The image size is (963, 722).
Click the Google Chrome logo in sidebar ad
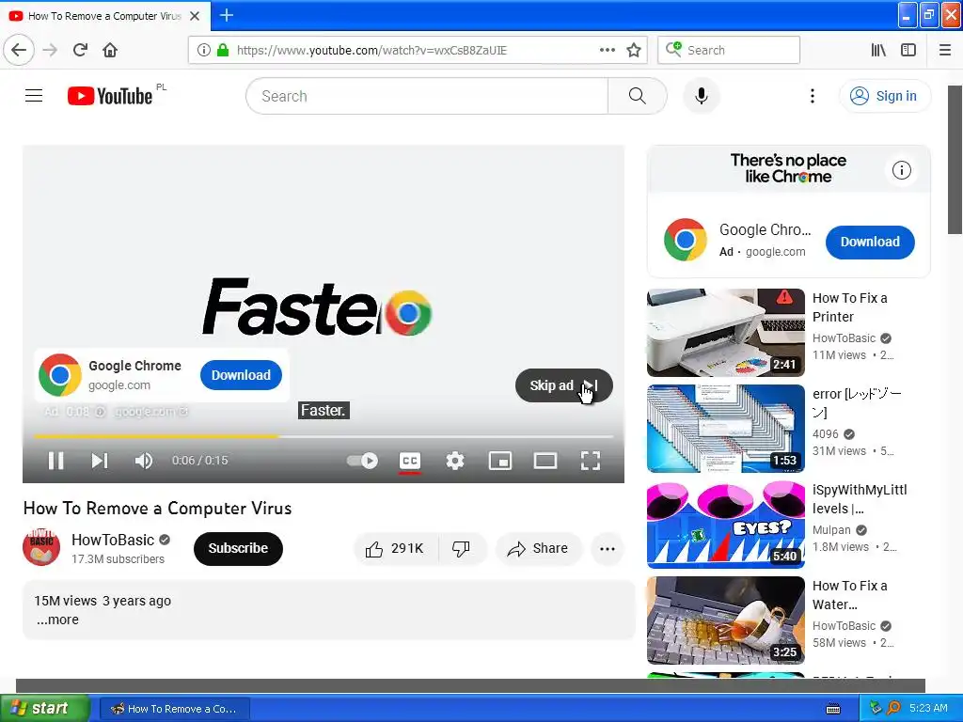coord(686,240)
